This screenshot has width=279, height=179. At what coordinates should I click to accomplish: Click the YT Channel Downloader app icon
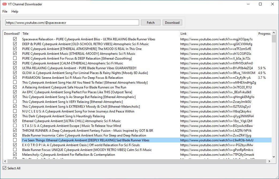[5, 4]
